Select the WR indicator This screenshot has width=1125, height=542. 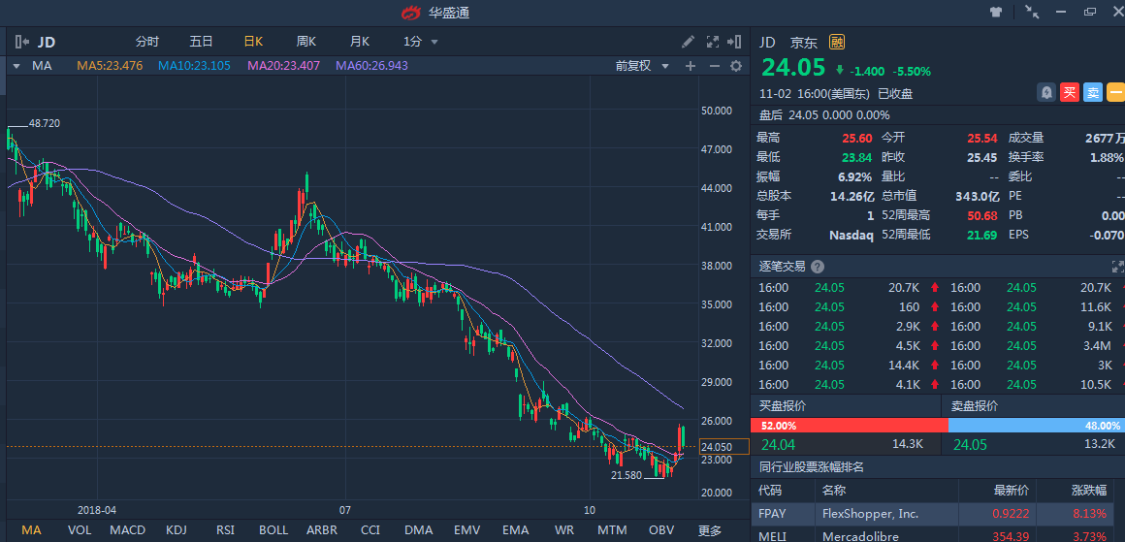click(563, 530)
